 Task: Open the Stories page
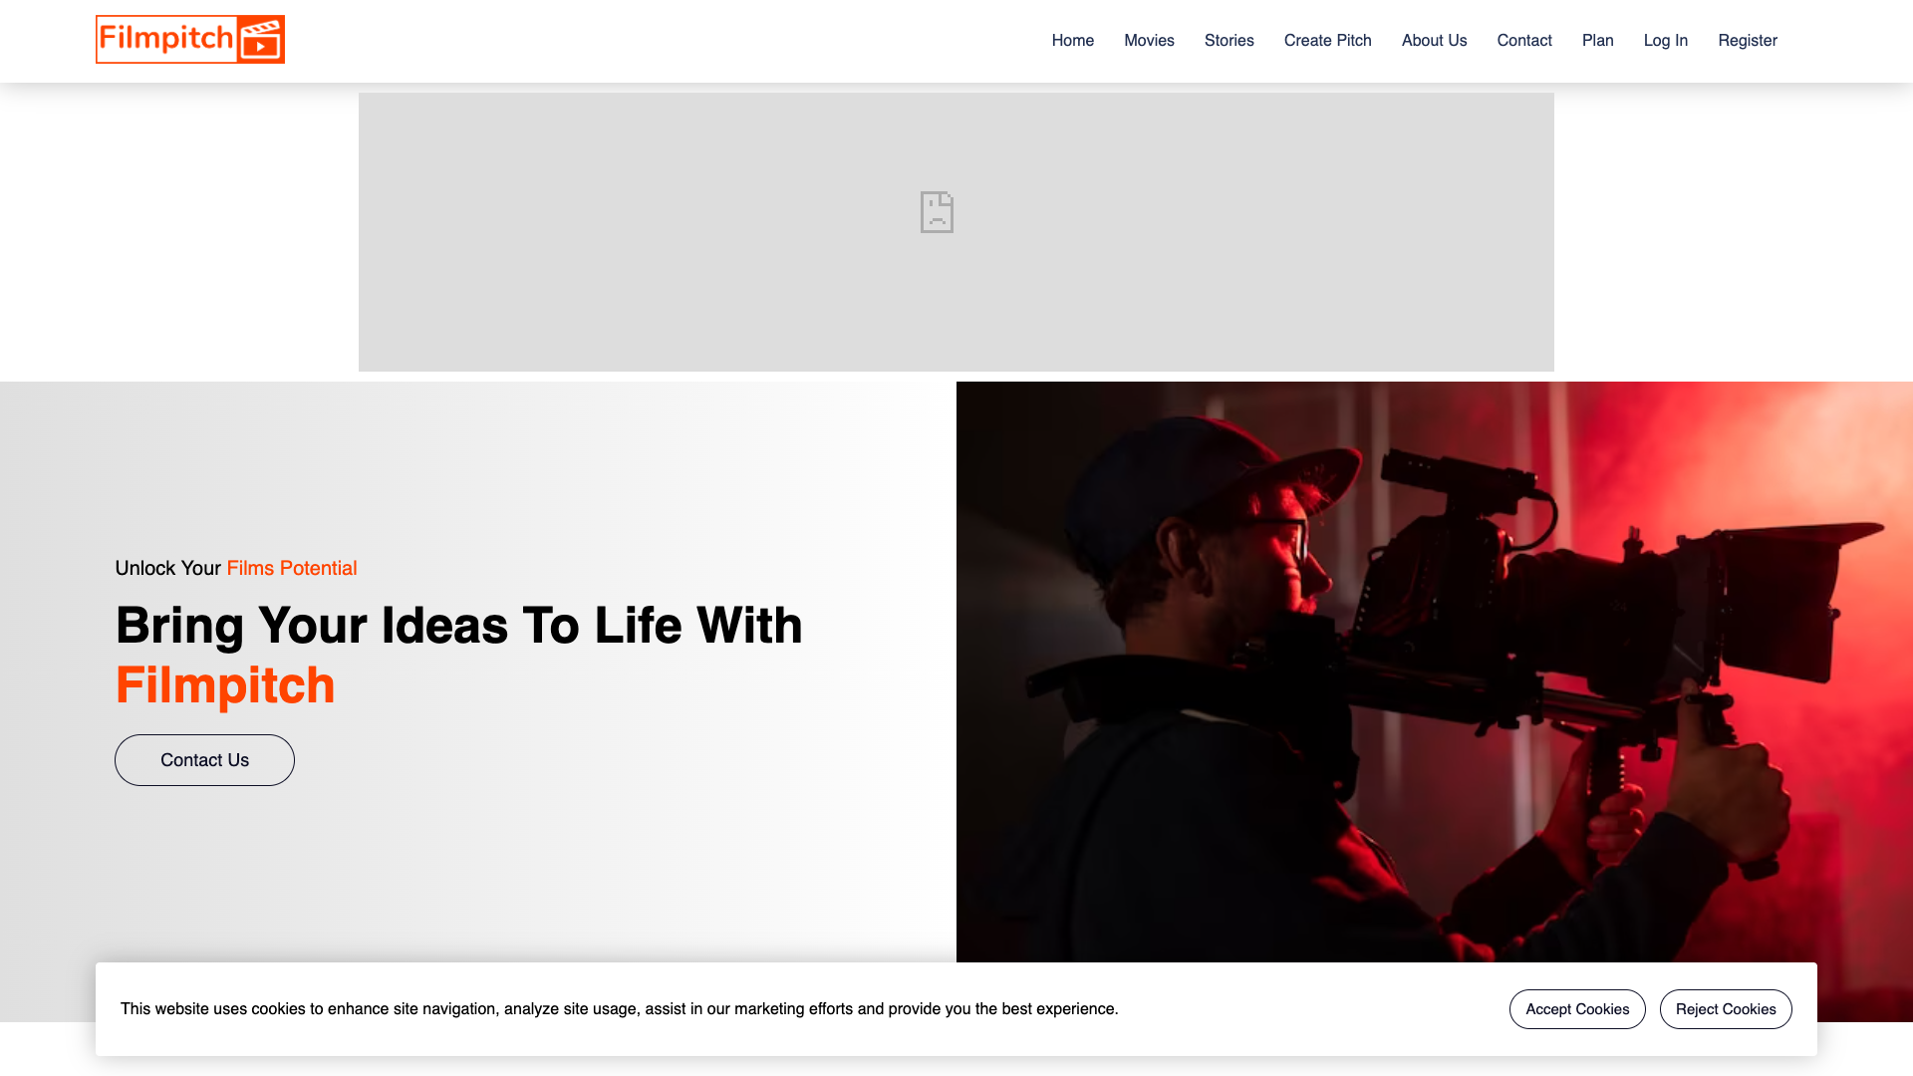click(1229, 41)
